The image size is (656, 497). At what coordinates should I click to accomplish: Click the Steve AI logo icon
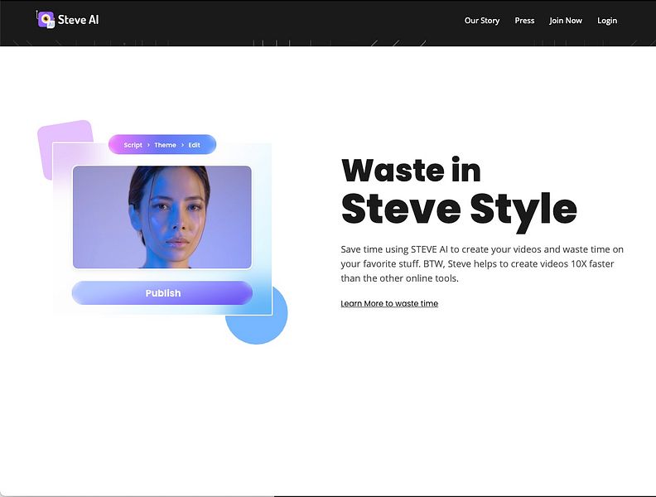[x=46, y=20]
